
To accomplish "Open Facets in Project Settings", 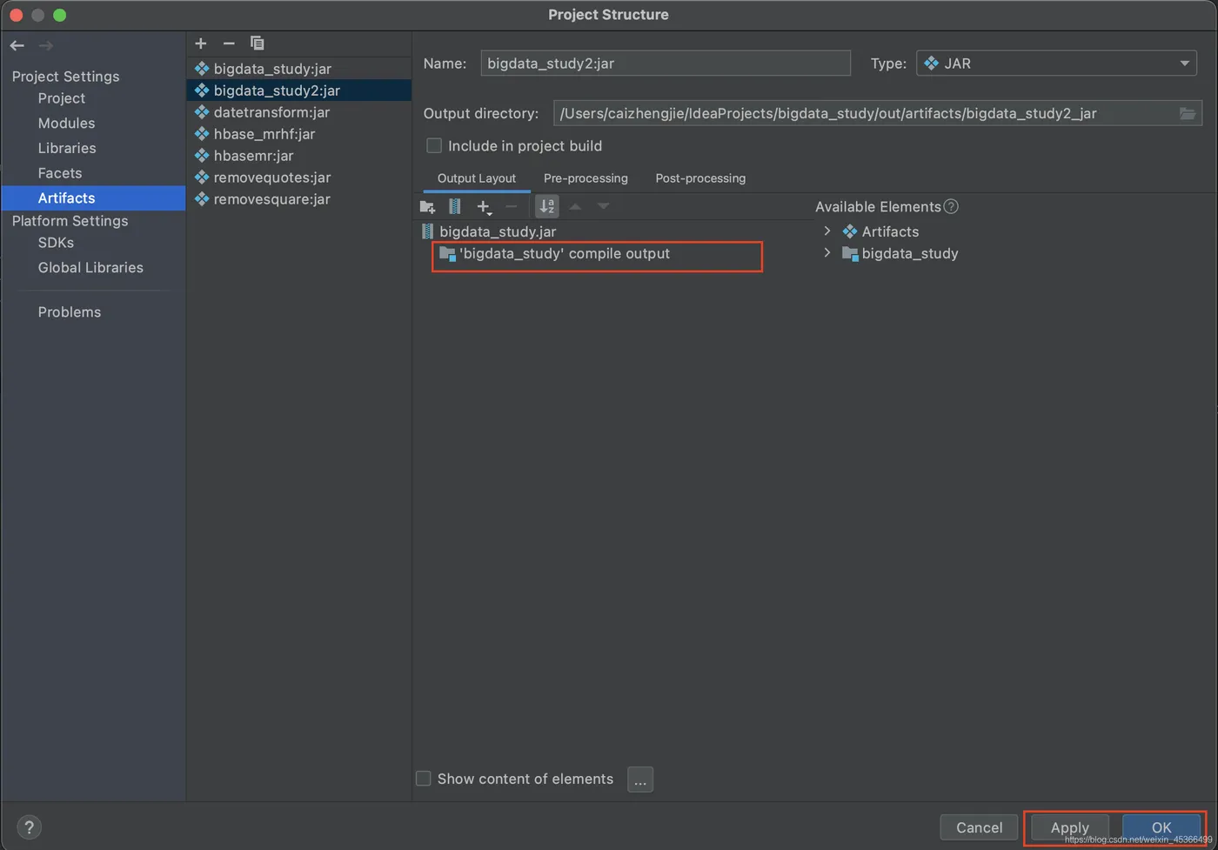I will (60, 173).
